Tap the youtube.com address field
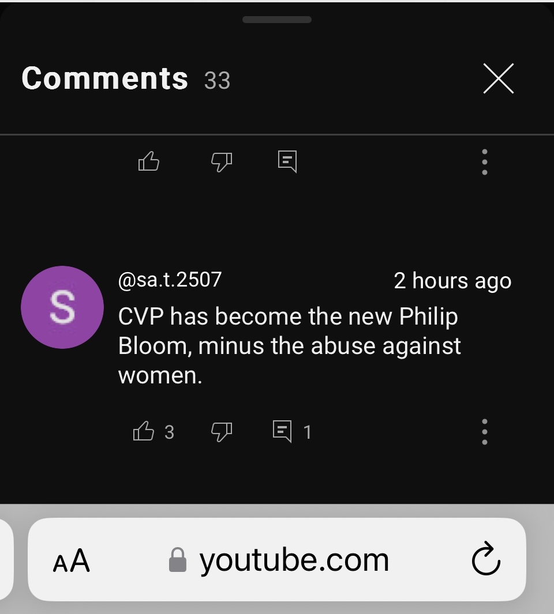Image resolution: width=554 pixels, height=614 pixels. tap(277, 559)
